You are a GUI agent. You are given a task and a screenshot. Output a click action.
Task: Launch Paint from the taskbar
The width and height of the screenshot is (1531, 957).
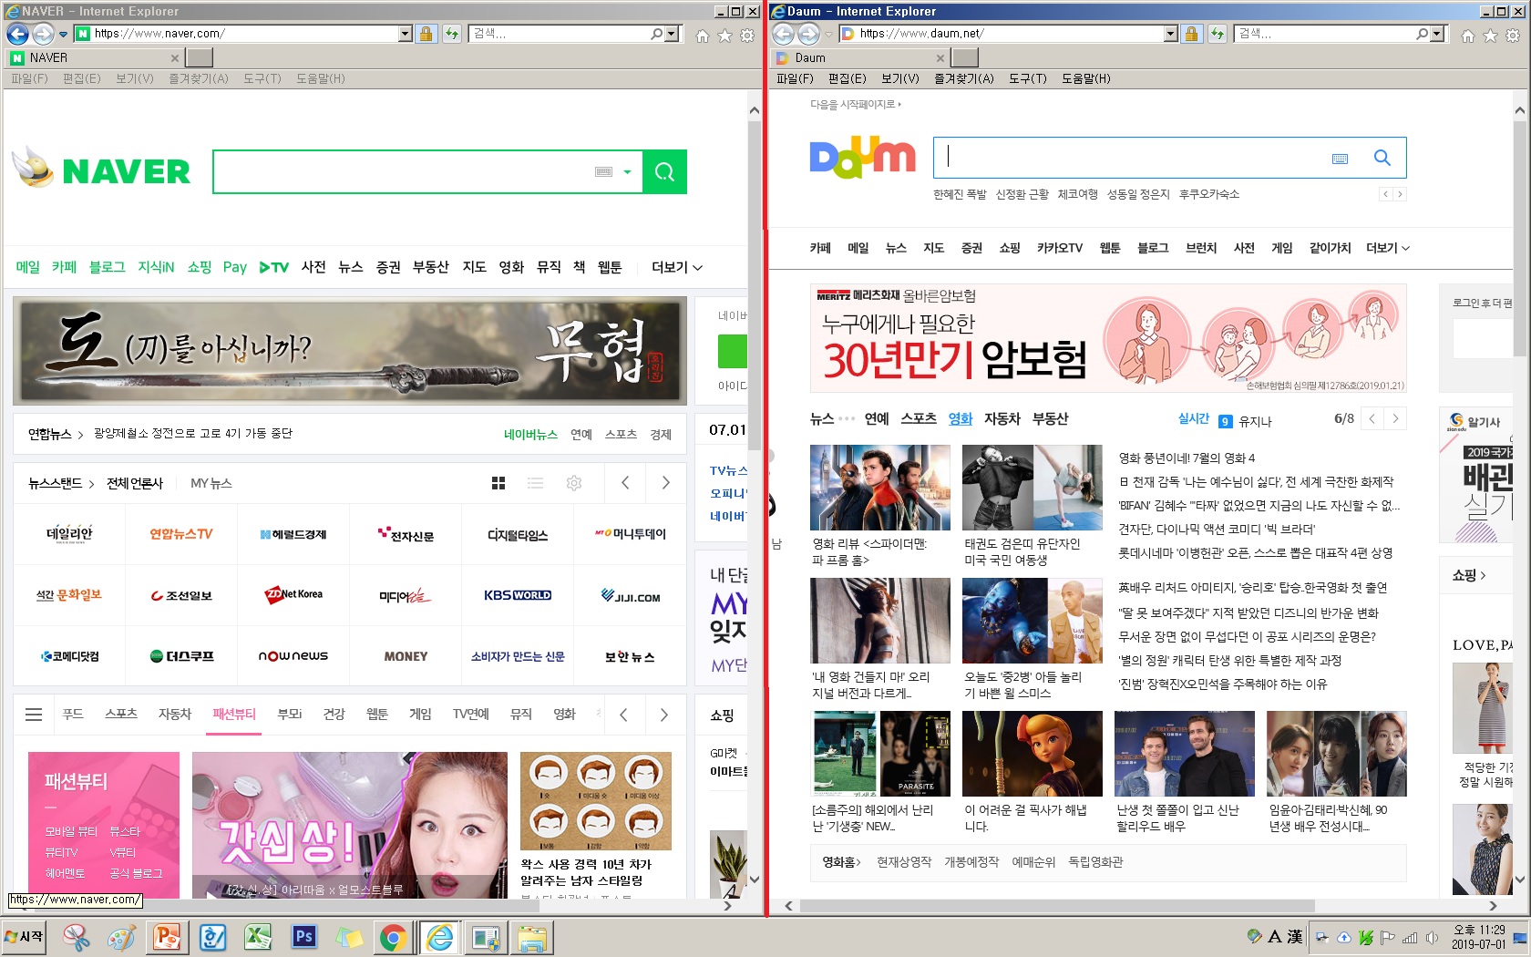tap(121, 937)
